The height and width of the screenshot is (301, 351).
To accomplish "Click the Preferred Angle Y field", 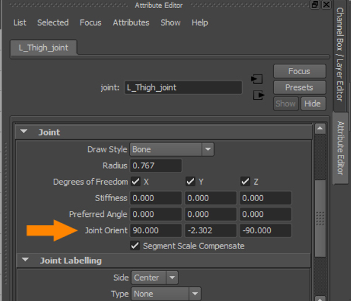I will pyautogui.click(x=211, y=214).
